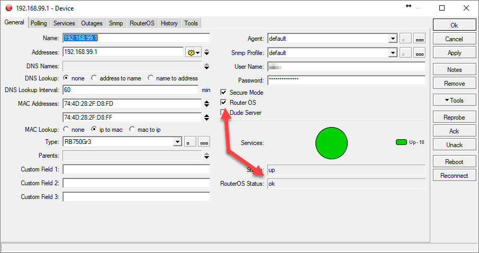Click the Cancel button

coord(454,39)
